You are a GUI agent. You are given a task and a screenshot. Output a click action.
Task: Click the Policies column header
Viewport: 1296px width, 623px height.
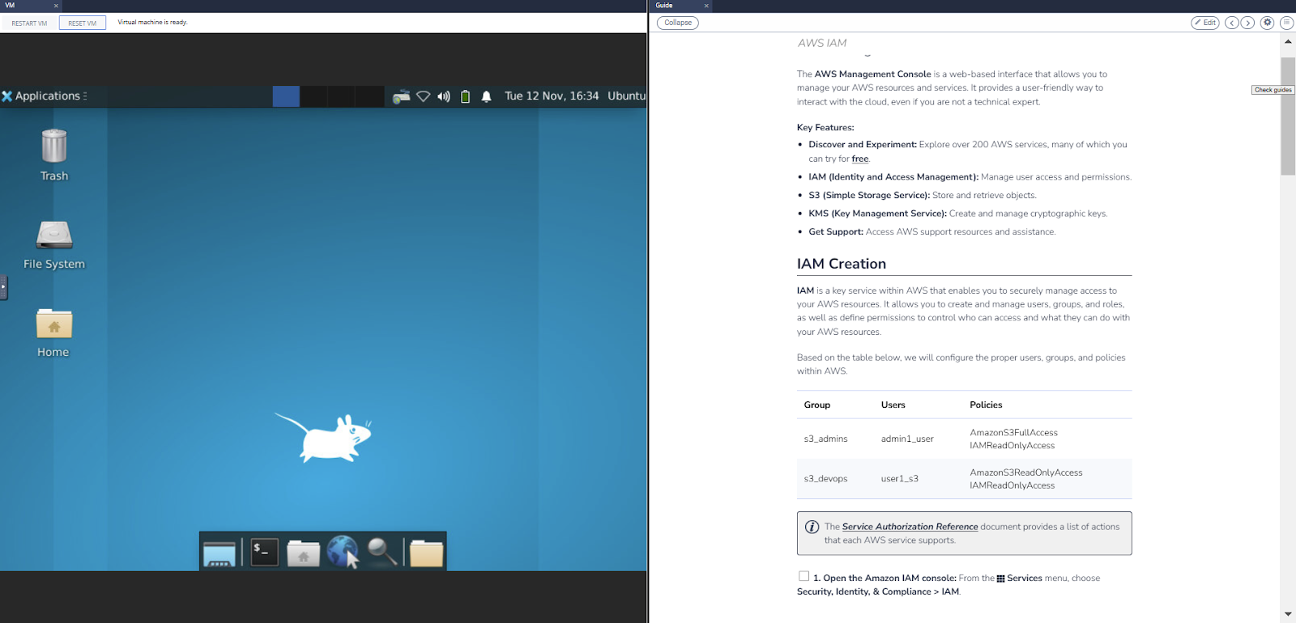(986, 405)
